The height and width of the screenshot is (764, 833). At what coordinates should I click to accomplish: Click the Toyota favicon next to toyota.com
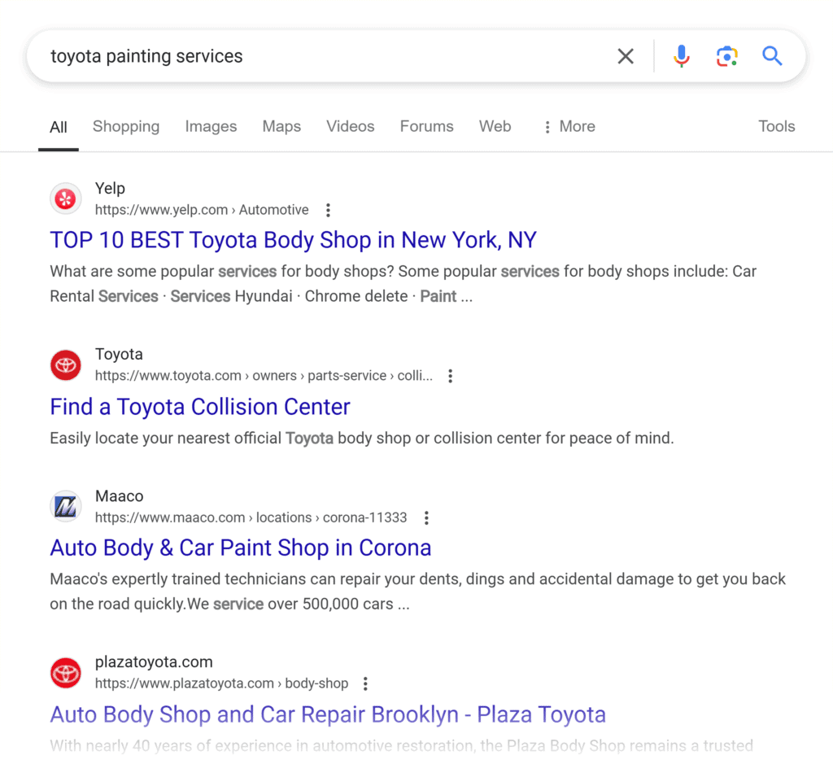pyautogui.click(x=66, y=365)
